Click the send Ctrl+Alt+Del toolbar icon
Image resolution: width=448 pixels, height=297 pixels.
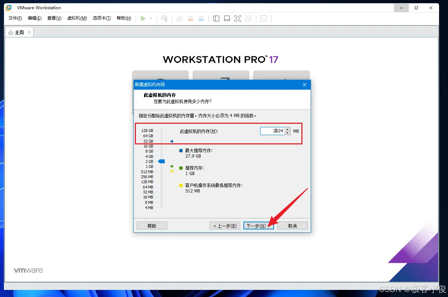click(164, 18)
